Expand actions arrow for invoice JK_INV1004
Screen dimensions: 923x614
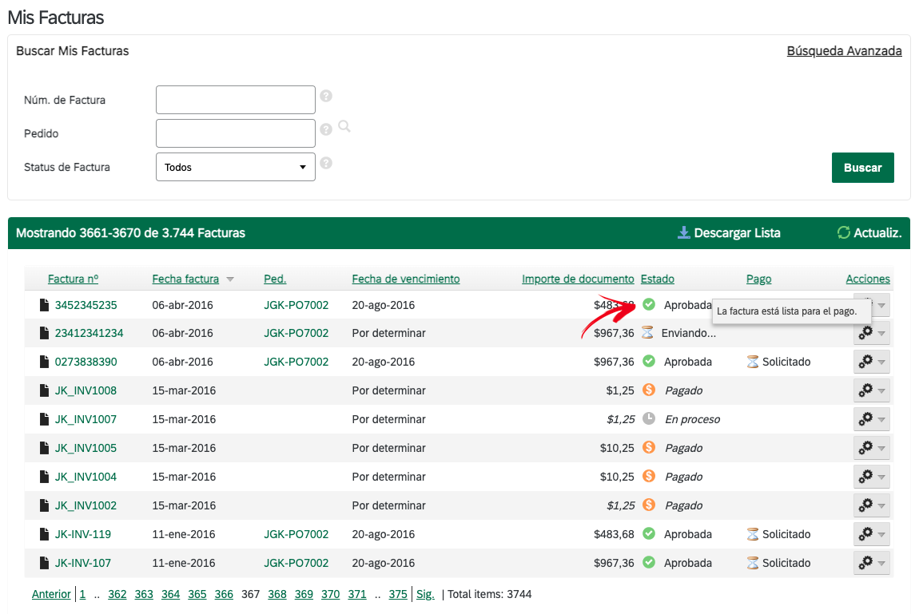[881, 477]
